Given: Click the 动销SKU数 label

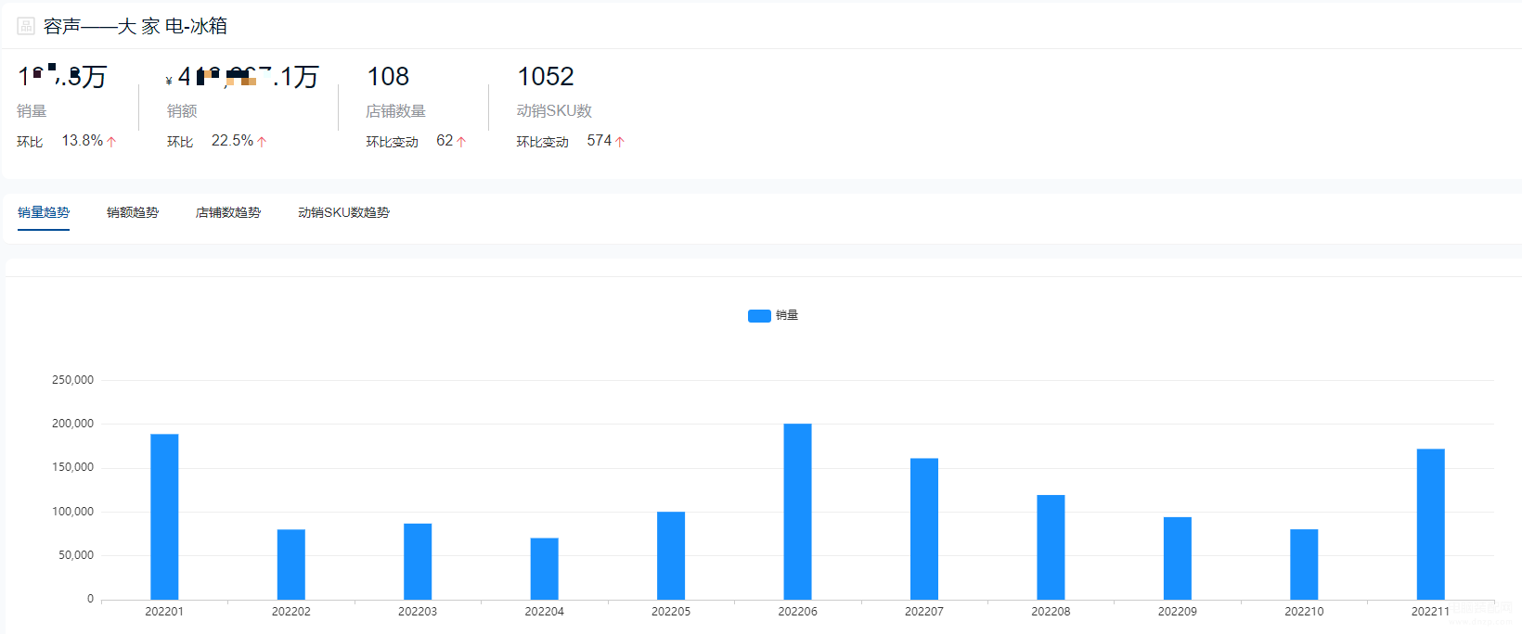Looking at the screenshot, I should [554, 111].
